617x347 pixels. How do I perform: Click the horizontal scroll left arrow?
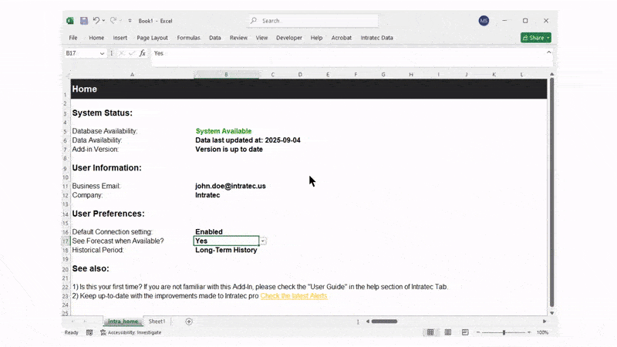[x=368, y=322]
